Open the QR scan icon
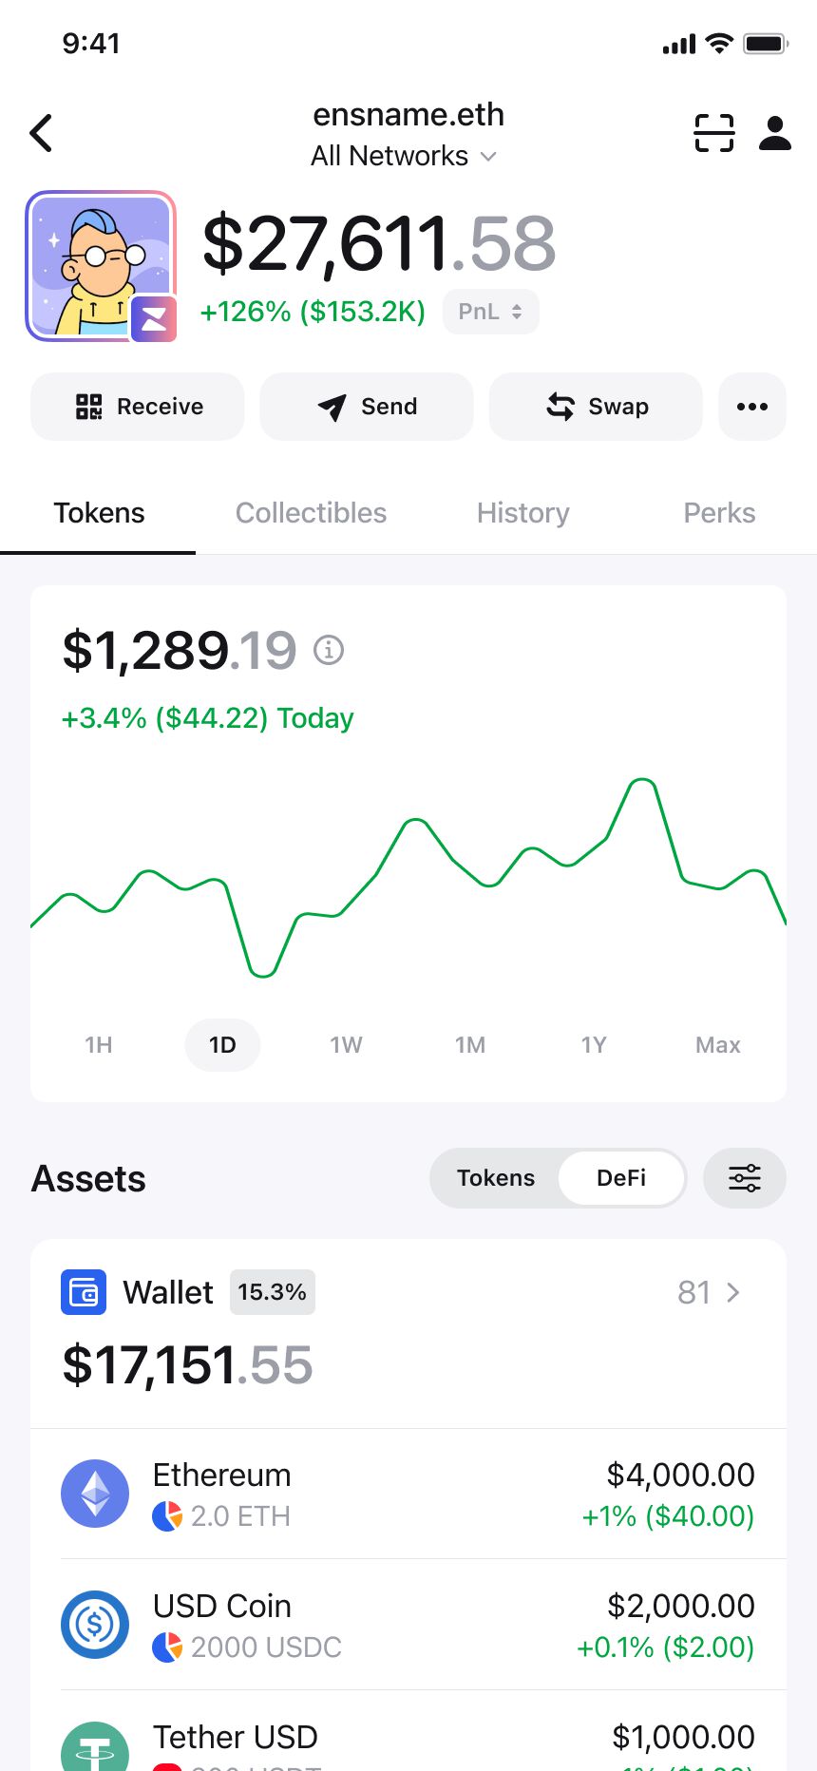The image size is (817, 1771). (714, 133)
